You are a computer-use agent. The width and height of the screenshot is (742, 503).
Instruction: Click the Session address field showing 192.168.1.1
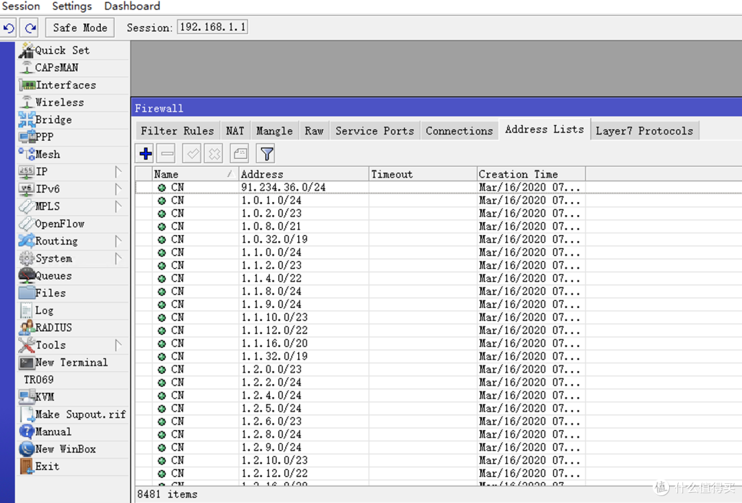coord(212,27)
